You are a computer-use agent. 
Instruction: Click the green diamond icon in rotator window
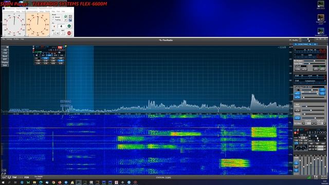65,16
